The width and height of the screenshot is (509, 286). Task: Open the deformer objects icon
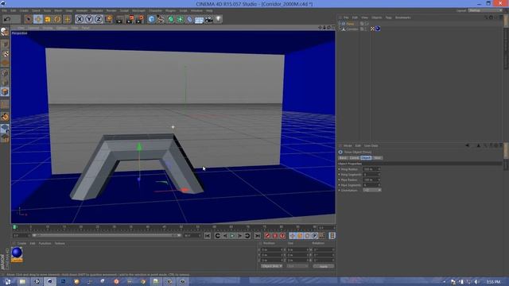pyautogui.click(x=189, y=19)
